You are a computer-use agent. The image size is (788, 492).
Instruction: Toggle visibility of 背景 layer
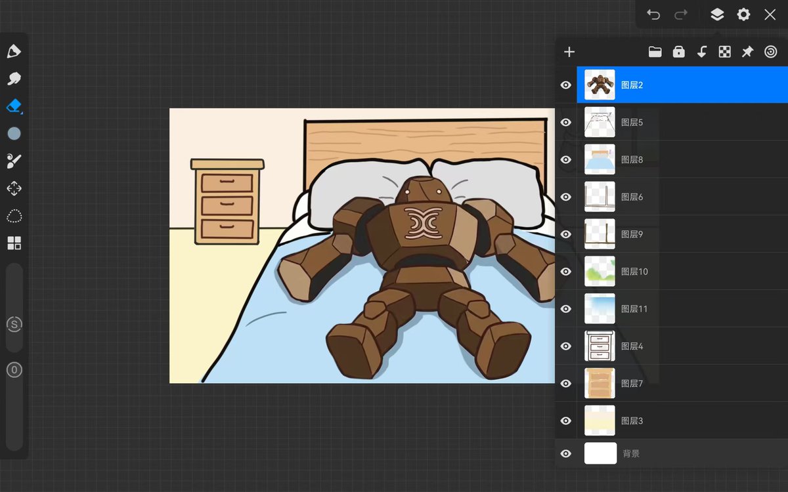coord(565,453)
